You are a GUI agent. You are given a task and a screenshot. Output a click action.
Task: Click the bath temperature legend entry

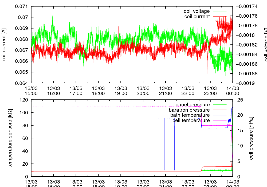[x=190, y=115]
